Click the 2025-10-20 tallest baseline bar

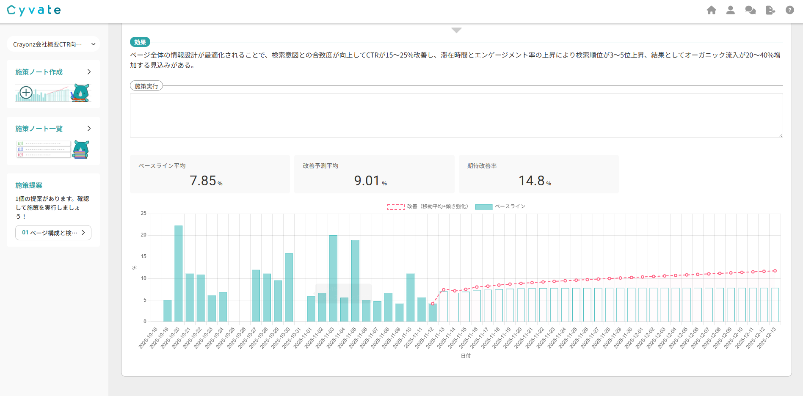point(179,273)
